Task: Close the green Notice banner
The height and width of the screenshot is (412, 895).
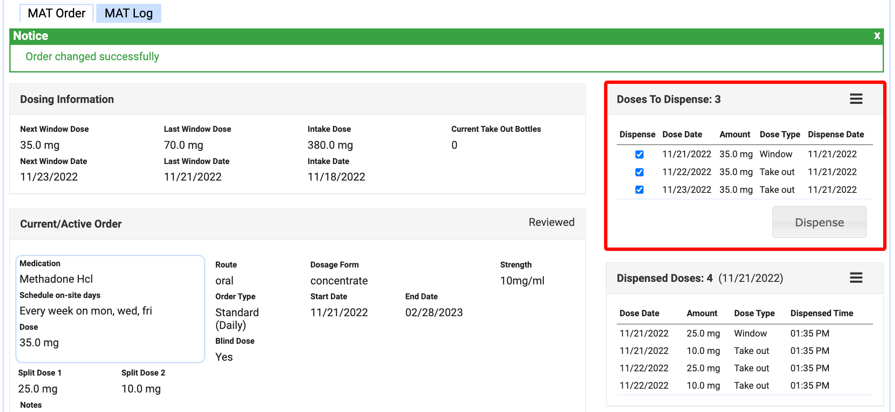Action: coord(877,36)
